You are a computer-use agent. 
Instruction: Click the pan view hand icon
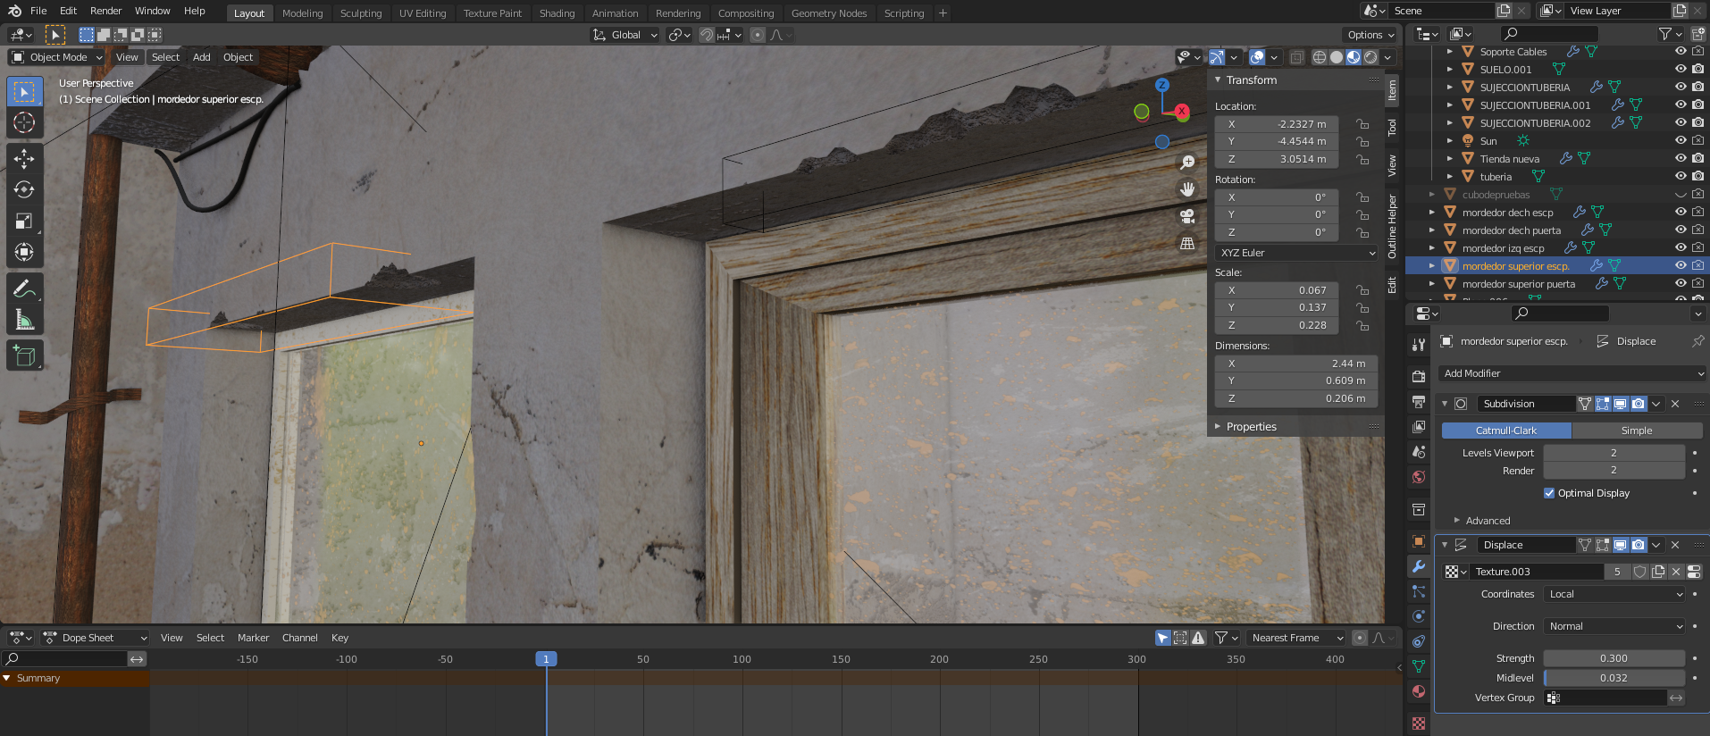pos(1187,189)
